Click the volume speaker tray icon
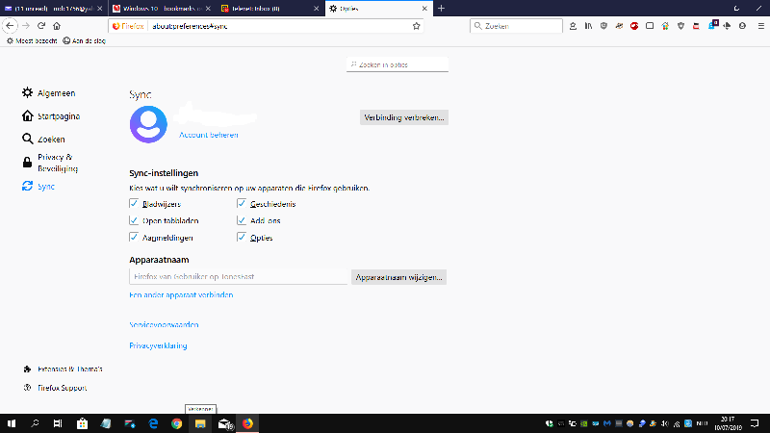 665,423
